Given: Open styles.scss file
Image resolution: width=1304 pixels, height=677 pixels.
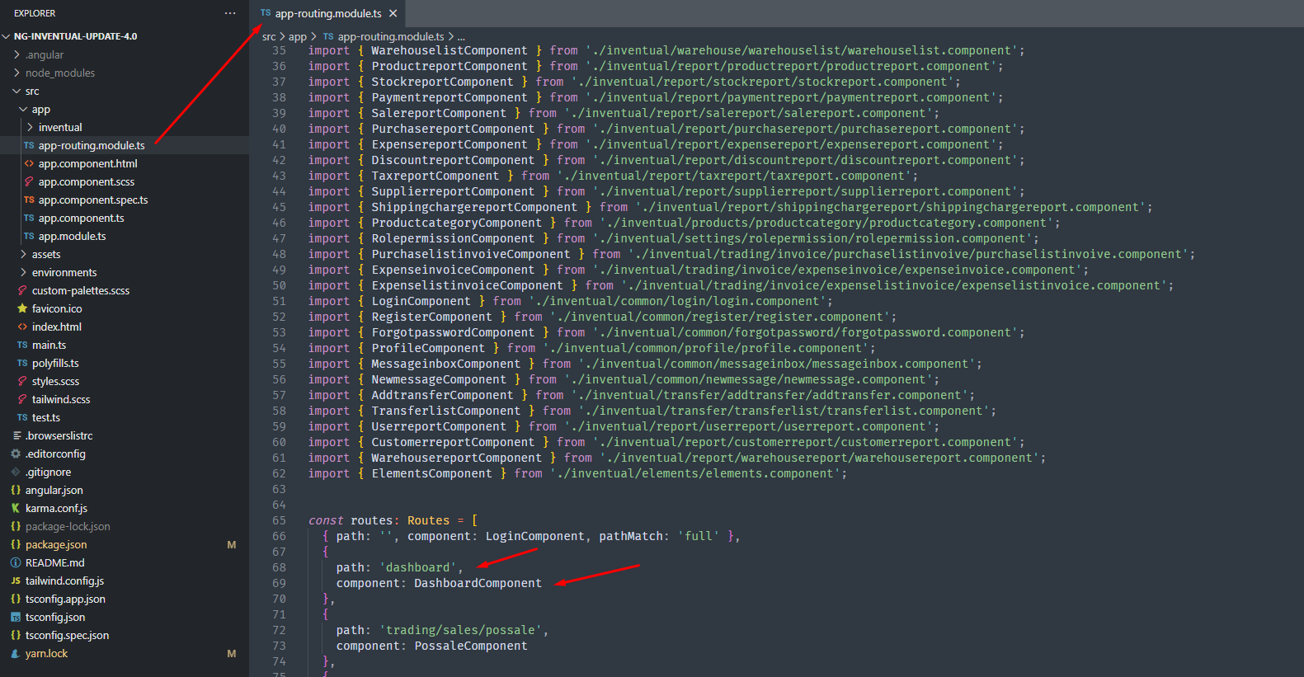Looking at the screenshot, I should point(55,381).
